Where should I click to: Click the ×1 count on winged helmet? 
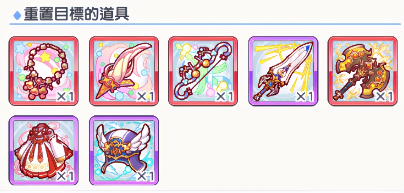145,176
